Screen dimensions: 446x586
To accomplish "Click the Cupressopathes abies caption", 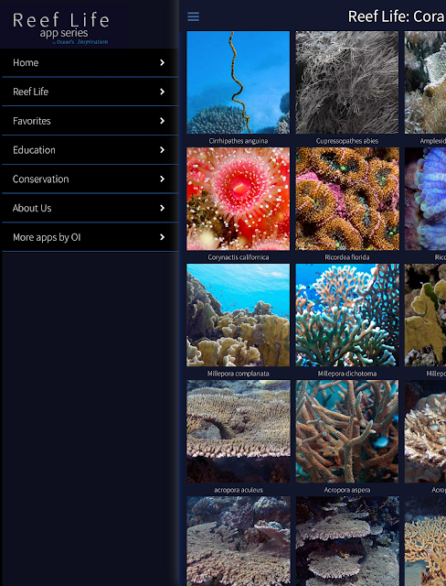I will [x=346, y=141].
